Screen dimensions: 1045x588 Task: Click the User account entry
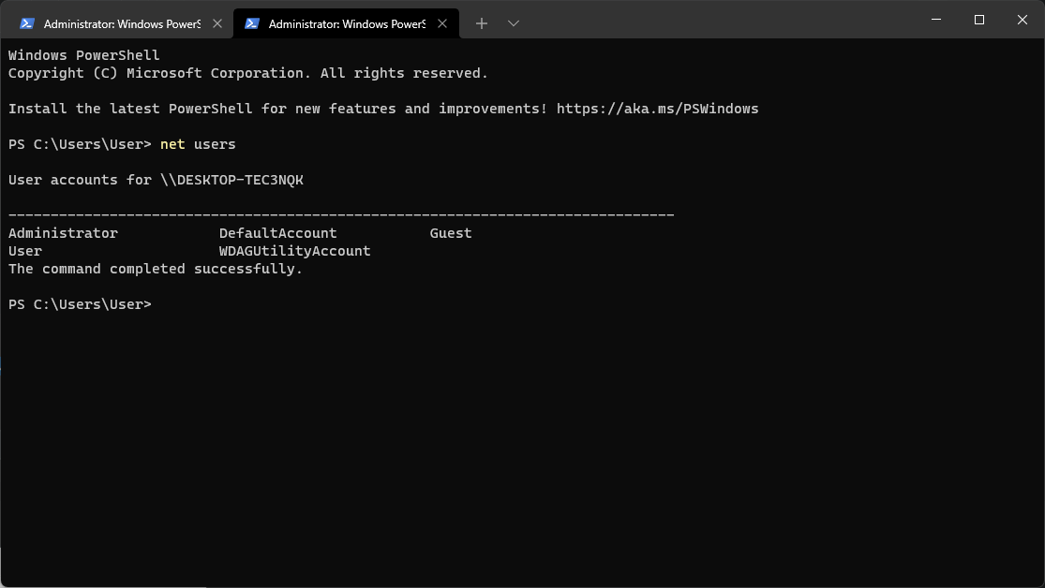[x=25, y=251]
